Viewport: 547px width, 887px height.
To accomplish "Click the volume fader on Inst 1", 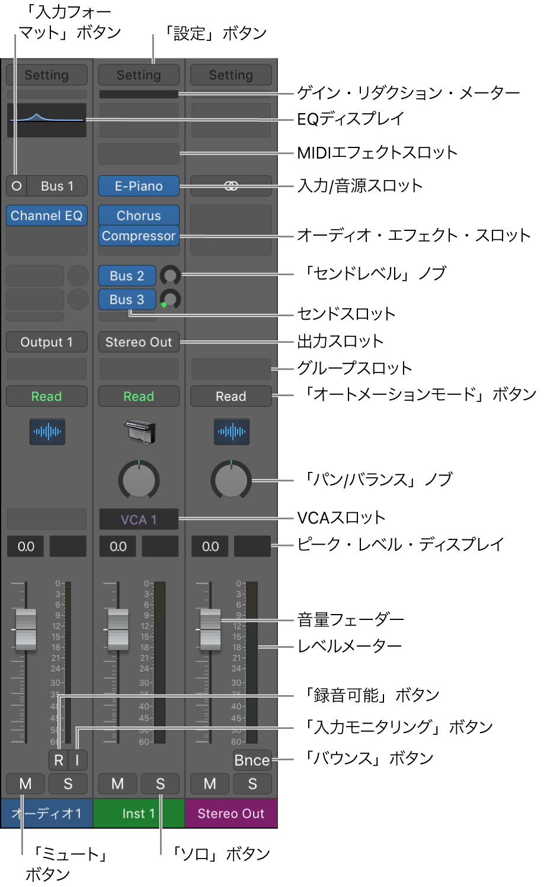I will 118,629.
